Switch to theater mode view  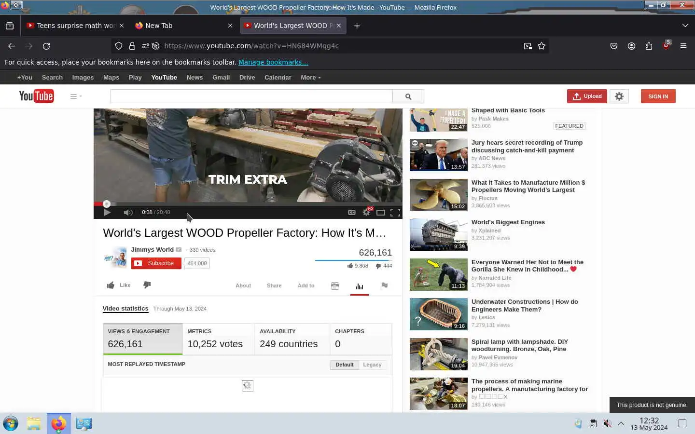coord(381,212)
